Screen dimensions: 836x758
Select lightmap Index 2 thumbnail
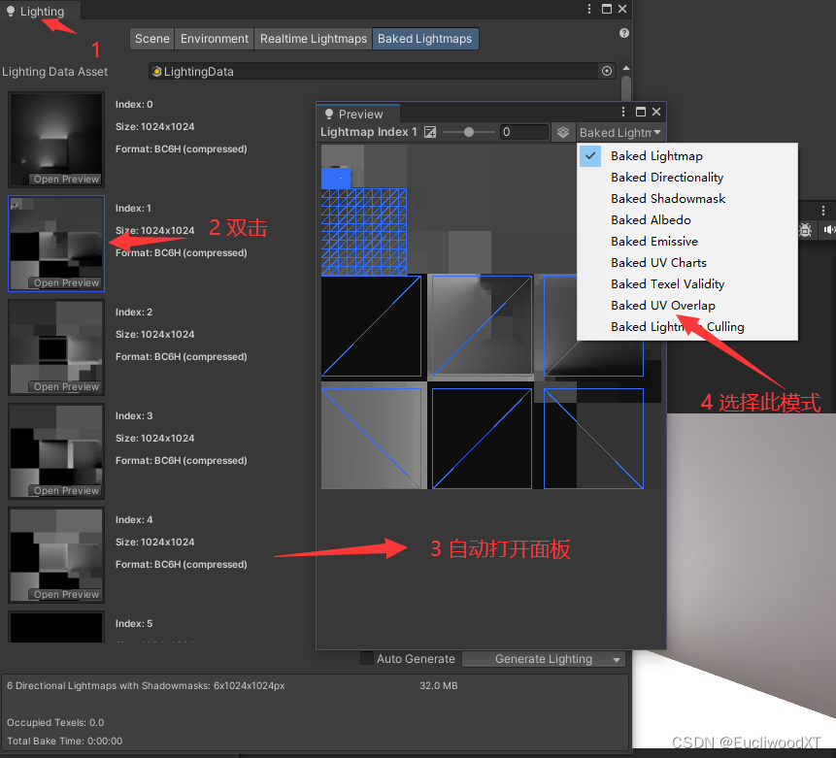(x=56, y=347)
